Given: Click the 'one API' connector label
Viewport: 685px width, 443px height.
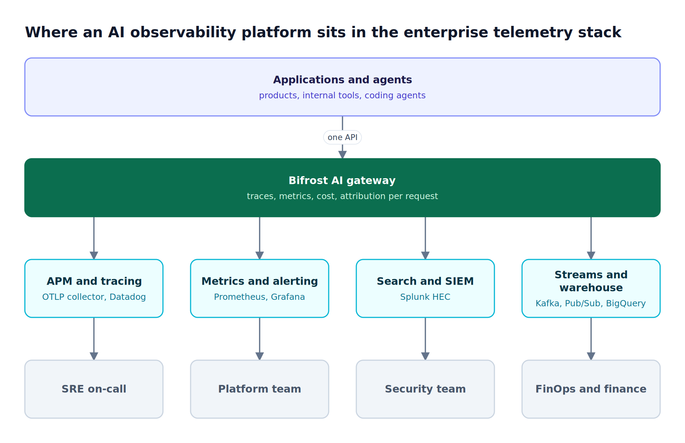Looking at the screenshot, I should coord(342,137).
